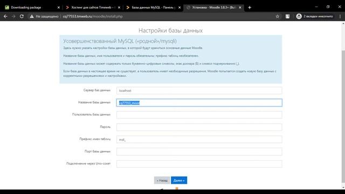Click the Подключение через Unix-сокет label
Image resolution: width=345 pixels, height=194 pixels.
[88, 163]
